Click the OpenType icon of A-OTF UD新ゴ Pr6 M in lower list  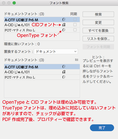(64, 66)
